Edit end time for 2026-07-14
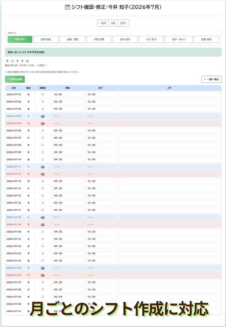This screenshot has width=226, height=327. 101,188
